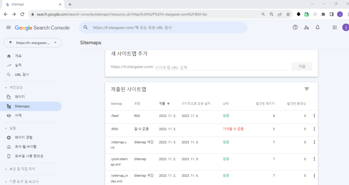349x185 pixels.
Task: Open more options for /feed row
Action: point(314,116)
